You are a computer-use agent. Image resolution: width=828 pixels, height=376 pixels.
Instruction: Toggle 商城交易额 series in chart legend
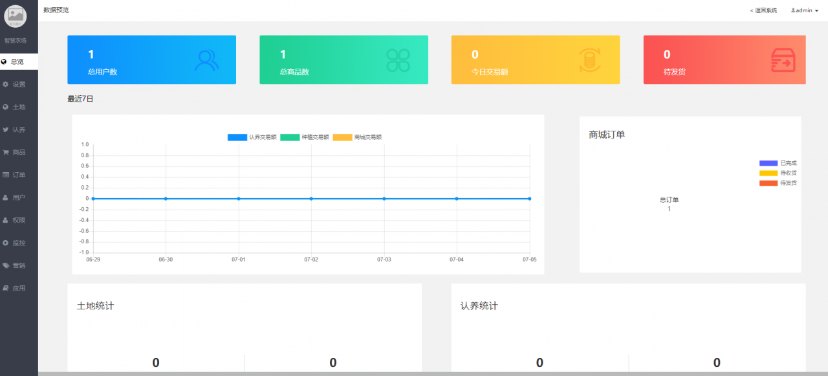coord(357,137)
